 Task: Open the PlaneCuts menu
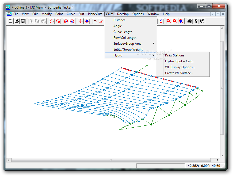95,14
